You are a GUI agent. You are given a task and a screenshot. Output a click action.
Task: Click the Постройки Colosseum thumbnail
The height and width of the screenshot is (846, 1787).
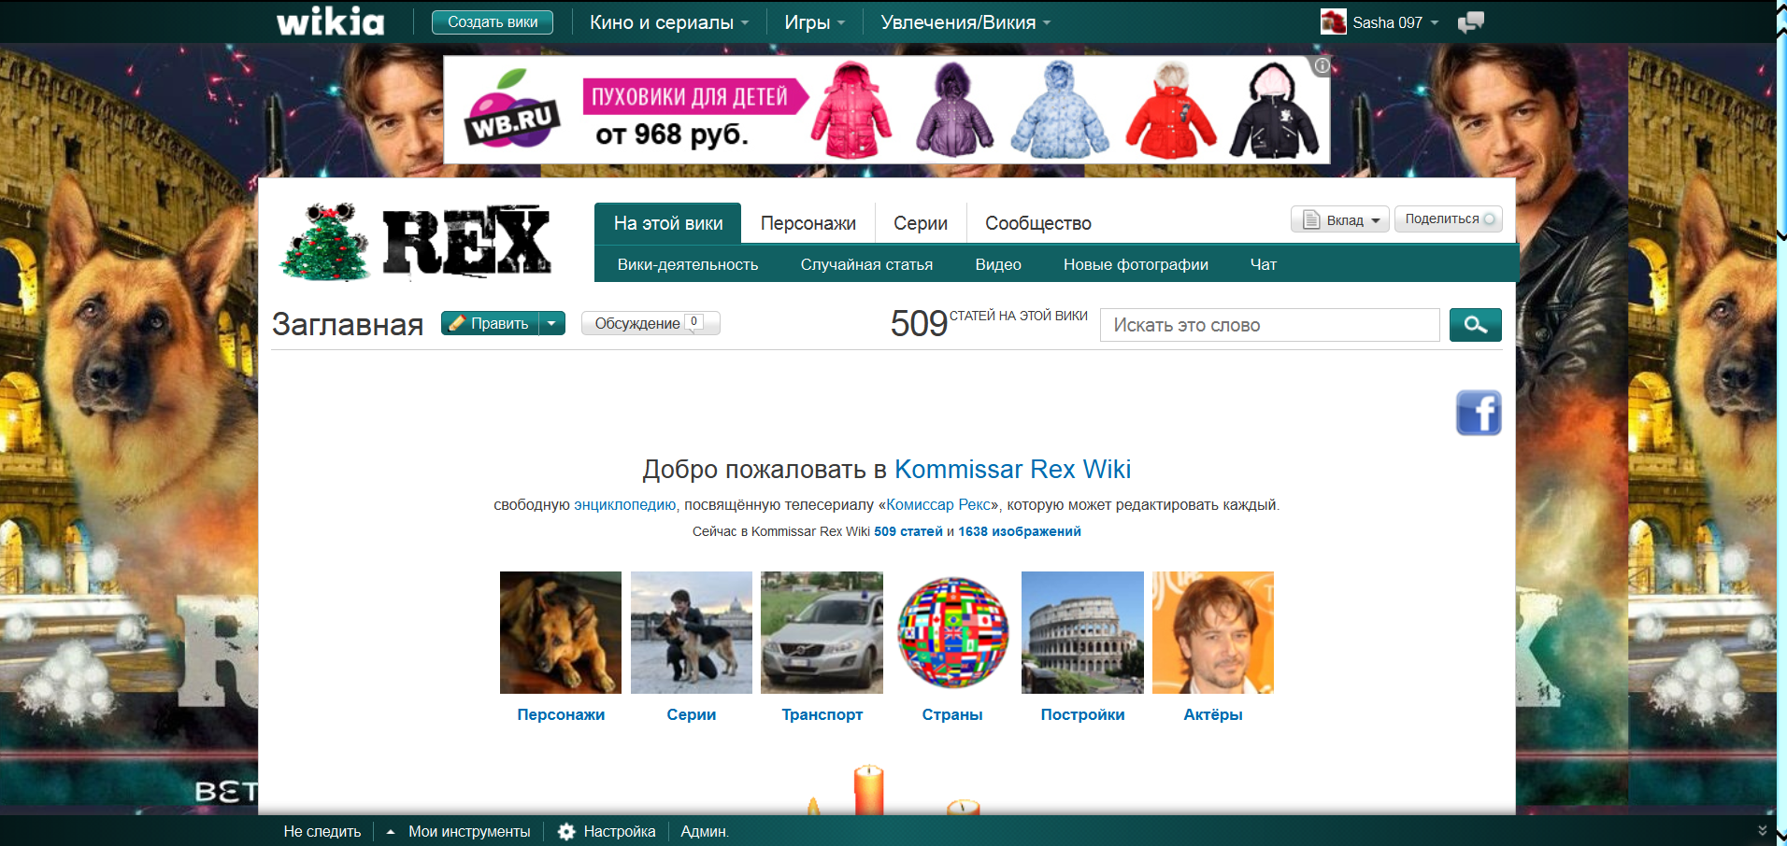tap(1082, 632)
